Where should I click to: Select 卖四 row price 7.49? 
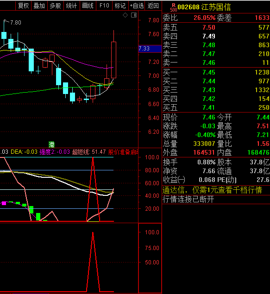(209, 36)
